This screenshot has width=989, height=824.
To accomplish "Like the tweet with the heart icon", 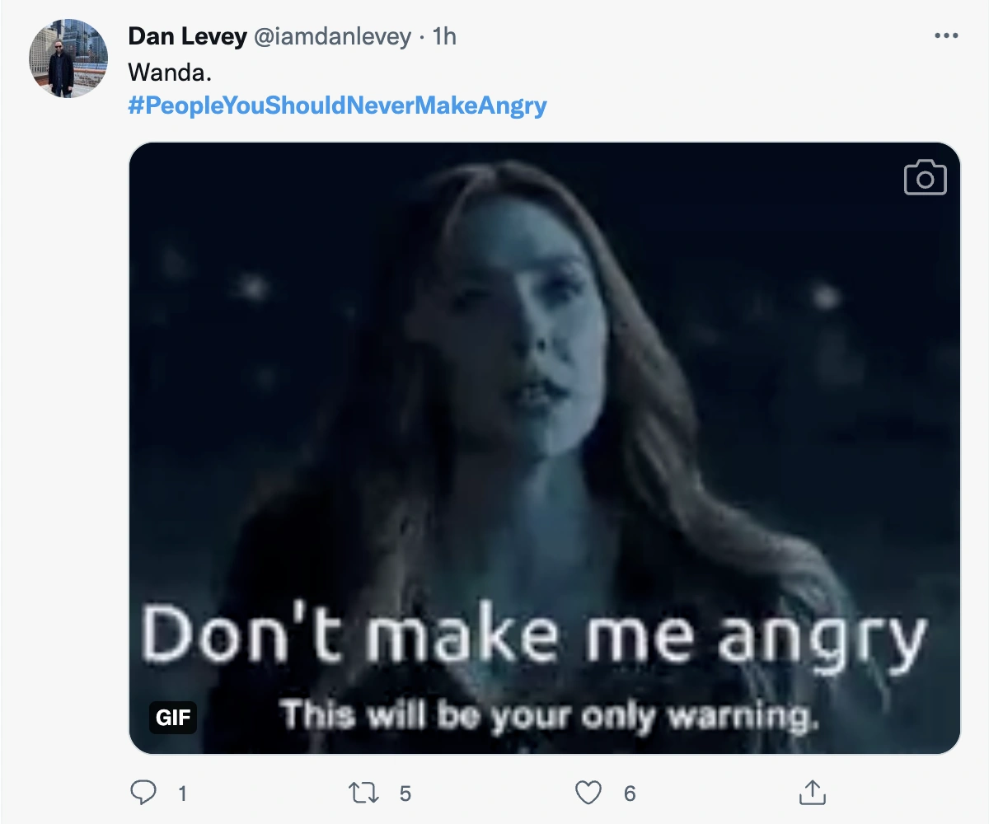I will pos(588,793).
